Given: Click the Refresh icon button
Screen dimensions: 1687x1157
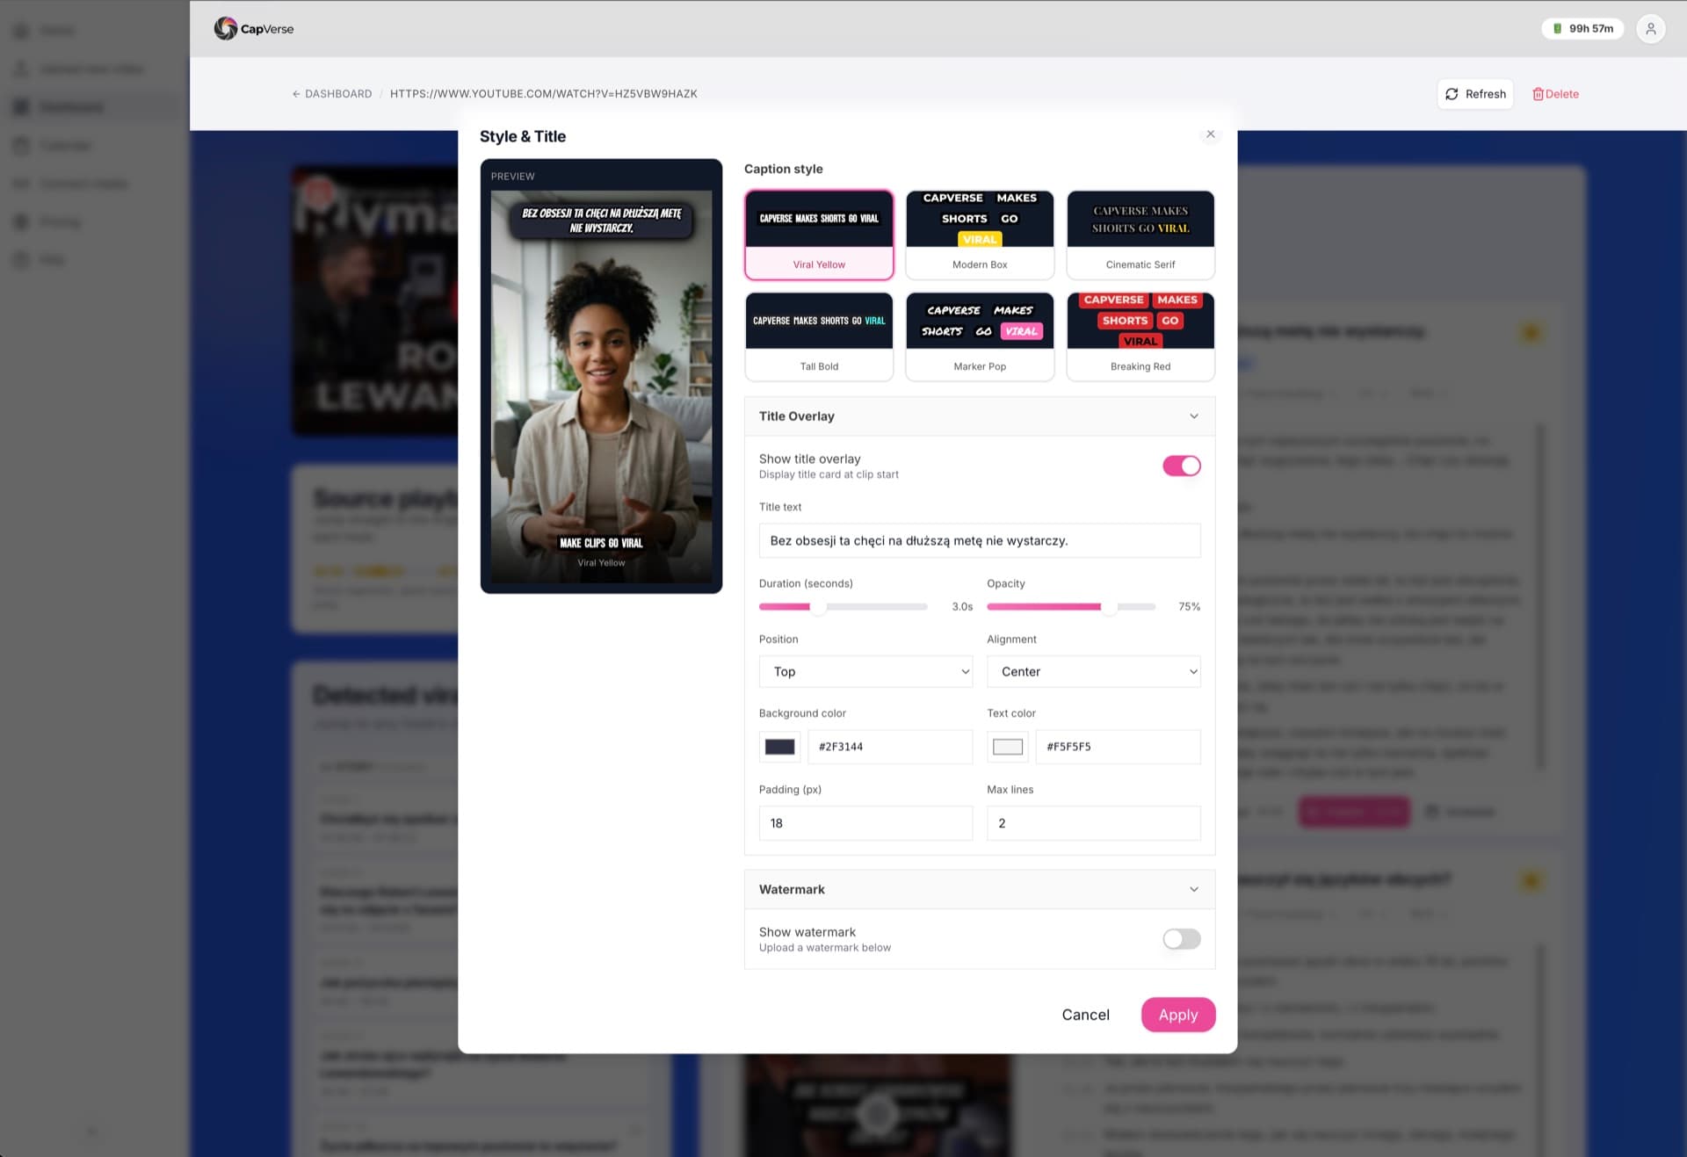Looking at the screenshot, I should pos(1452,94).
